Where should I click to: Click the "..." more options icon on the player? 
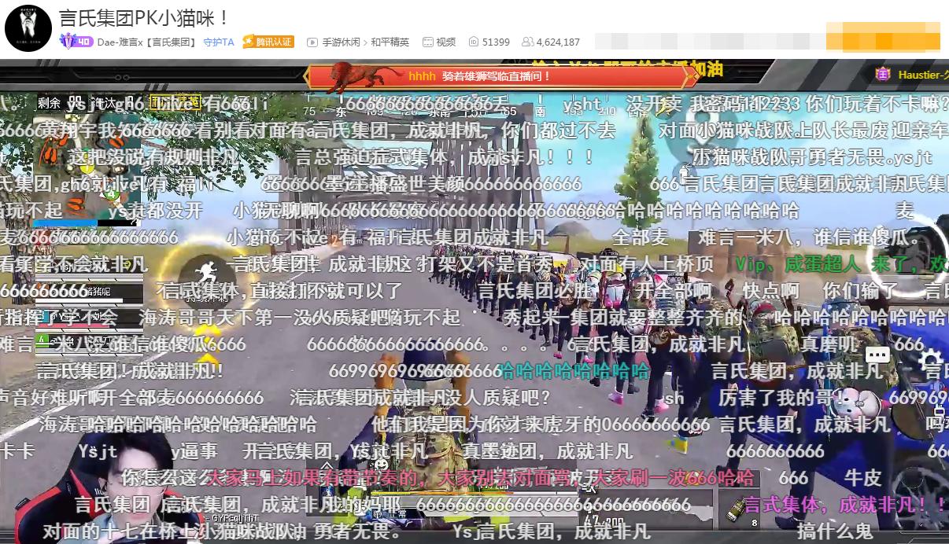877,355
